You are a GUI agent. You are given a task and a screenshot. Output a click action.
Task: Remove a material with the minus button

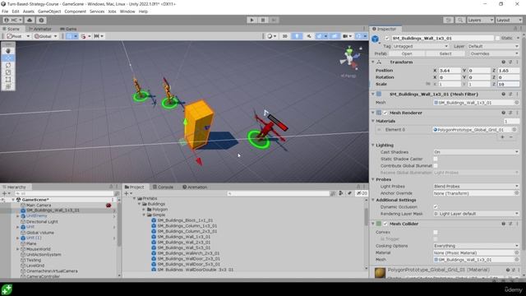pos(511,137)
